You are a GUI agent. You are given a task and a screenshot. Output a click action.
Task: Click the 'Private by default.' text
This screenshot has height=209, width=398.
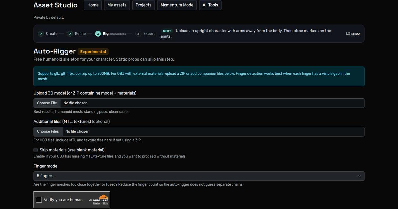(x=49, y=17)
